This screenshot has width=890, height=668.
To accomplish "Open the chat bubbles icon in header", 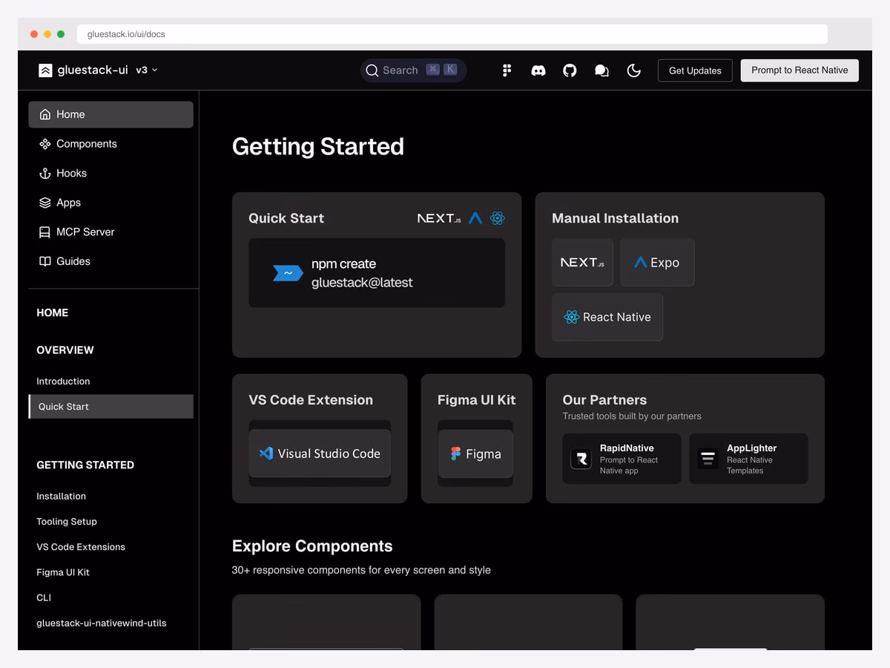I will pos(601,71).
